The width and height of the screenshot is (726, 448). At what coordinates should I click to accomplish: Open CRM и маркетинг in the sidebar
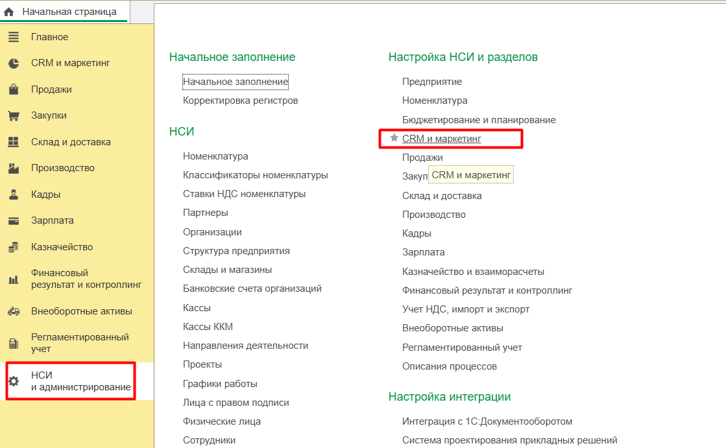[x=70, y=63]
